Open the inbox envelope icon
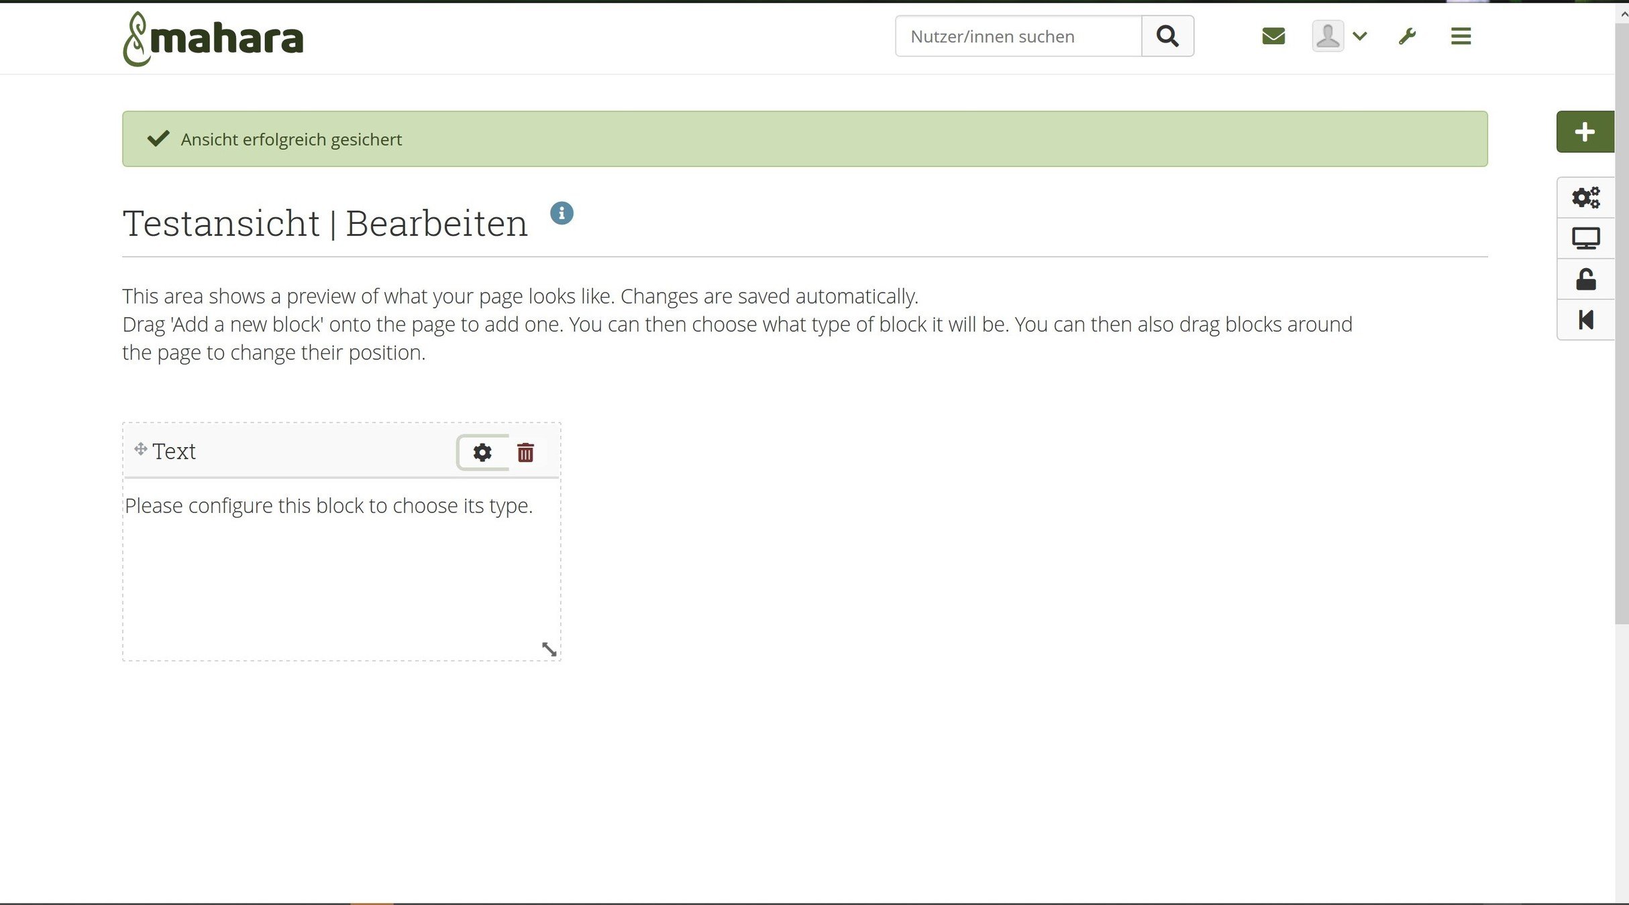This screenshot has width=1629, height=905. pyautogui.click(x=1273, y=36)
